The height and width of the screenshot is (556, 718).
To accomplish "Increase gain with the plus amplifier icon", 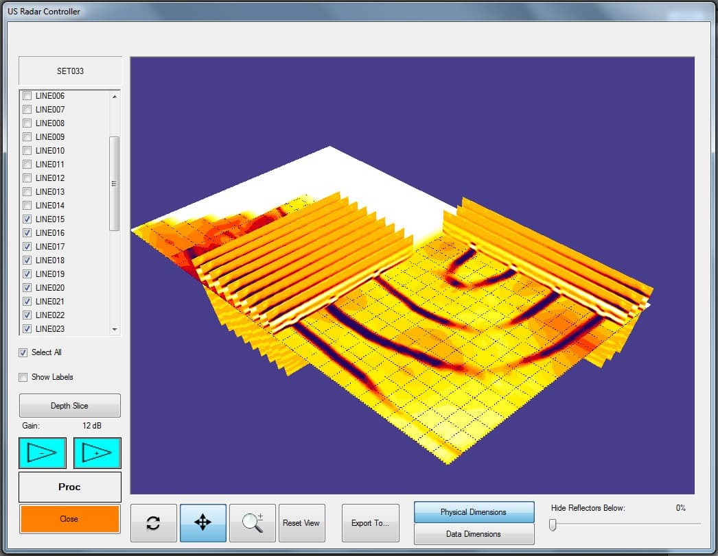I will coord(97,453).
